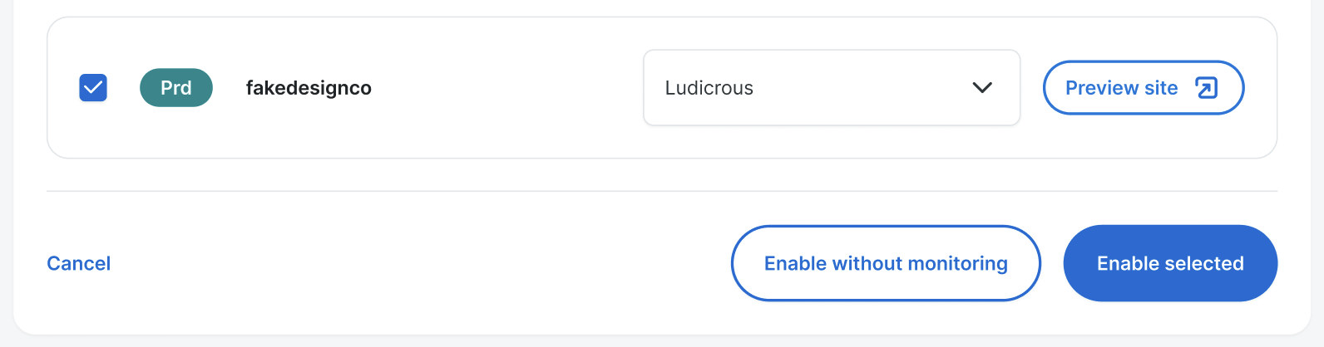Open the Ludicrous mode dropdown
The height and width of the screenshot is (347, 1324).
[831, 88]
